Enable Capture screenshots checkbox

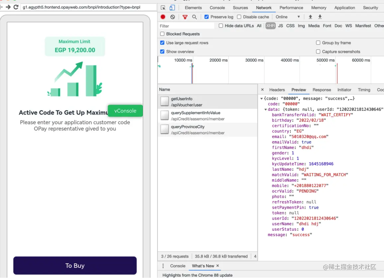click(318, 52)
